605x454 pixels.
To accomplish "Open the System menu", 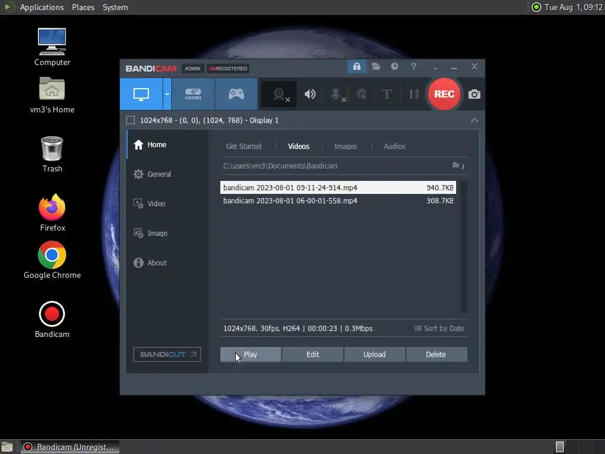I will 115,7.
